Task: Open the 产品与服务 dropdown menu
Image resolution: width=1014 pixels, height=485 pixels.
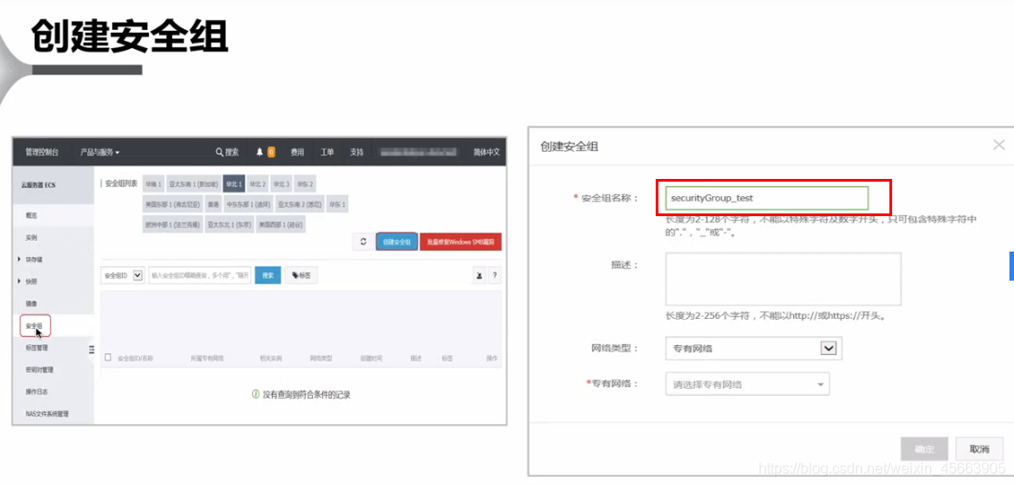Action: [x=100, y=153]
